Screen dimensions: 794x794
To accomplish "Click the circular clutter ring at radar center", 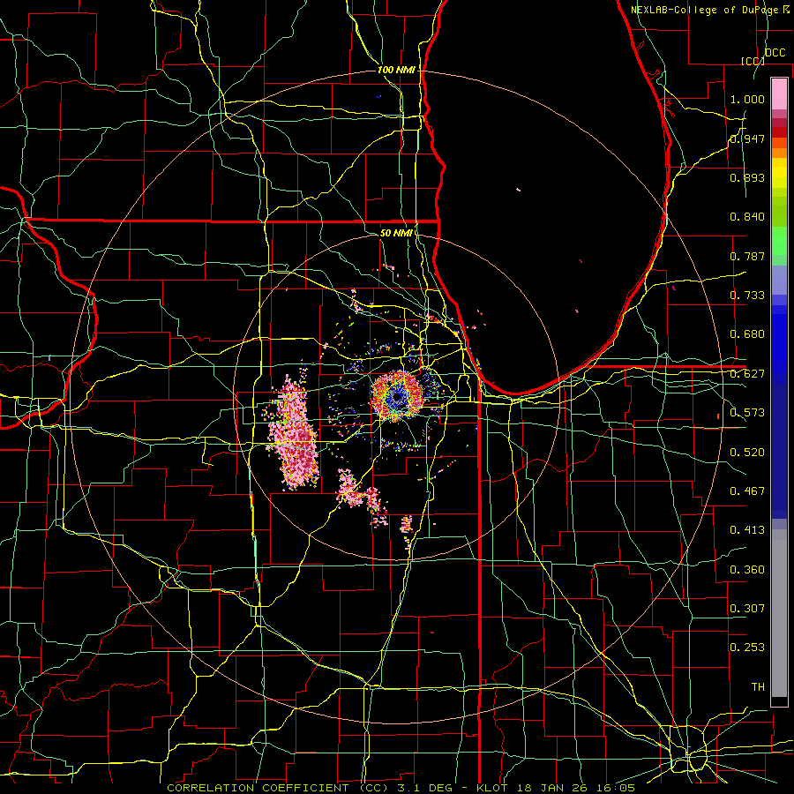I will [x=397, y=396].
